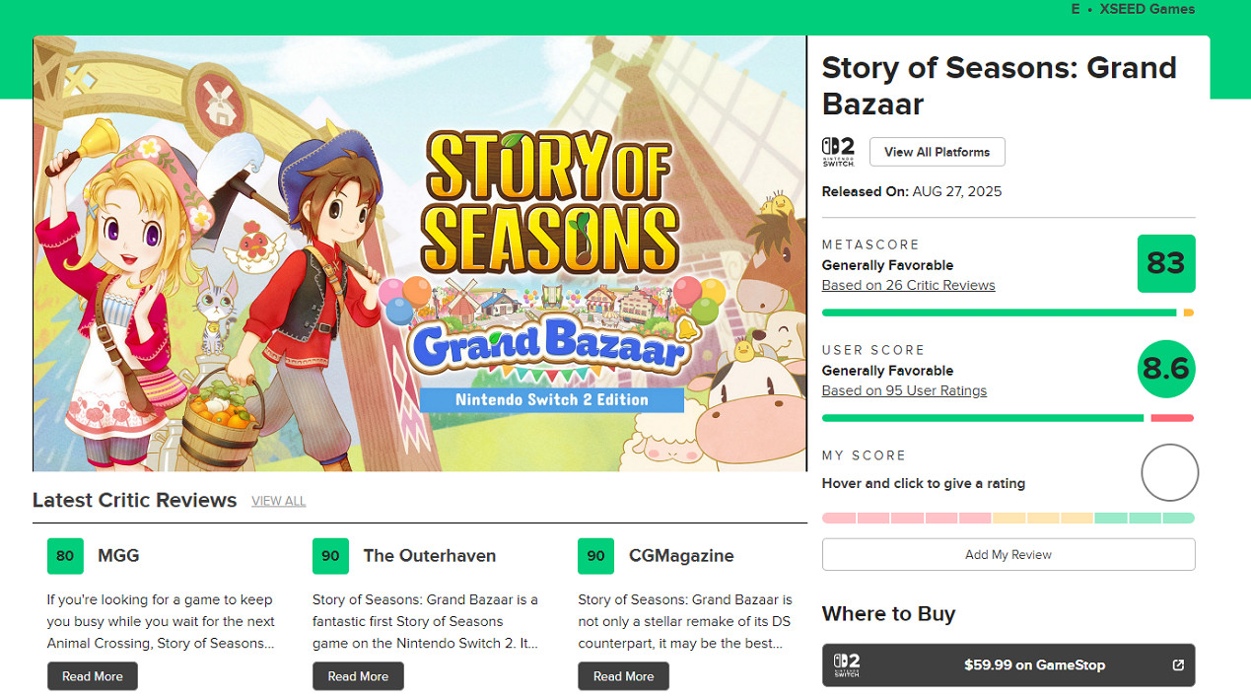Click the Metascore 83 badge

[1166, 263]
